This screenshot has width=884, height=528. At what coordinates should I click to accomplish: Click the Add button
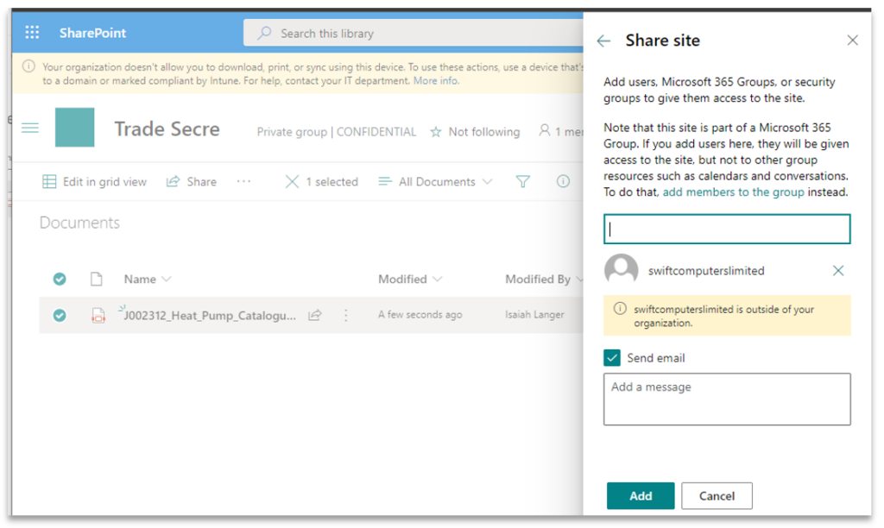point(641,496)
